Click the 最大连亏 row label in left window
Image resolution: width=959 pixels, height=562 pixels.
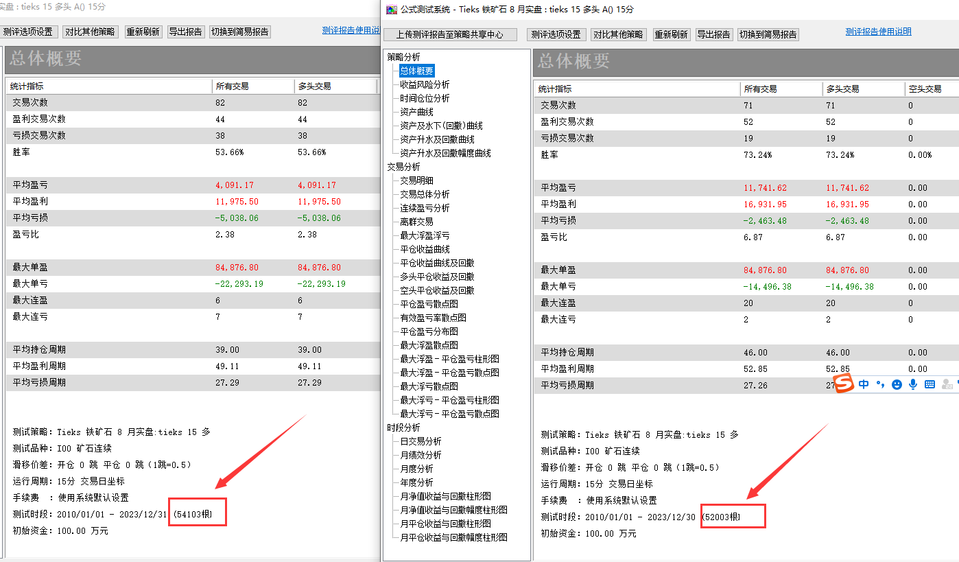click(x=31, y=317)
